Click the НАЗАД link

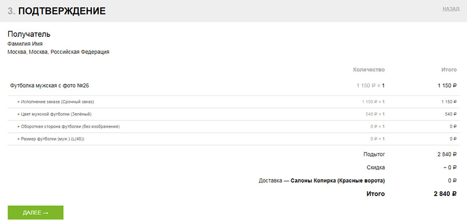pos(450,9)
